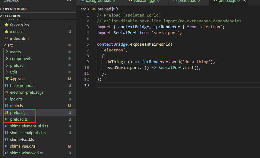Screen dimensions: 260x158
Task: Open Explorer more actions ellipsis menu
Action: pyautogui.click(x=69, y=1)
